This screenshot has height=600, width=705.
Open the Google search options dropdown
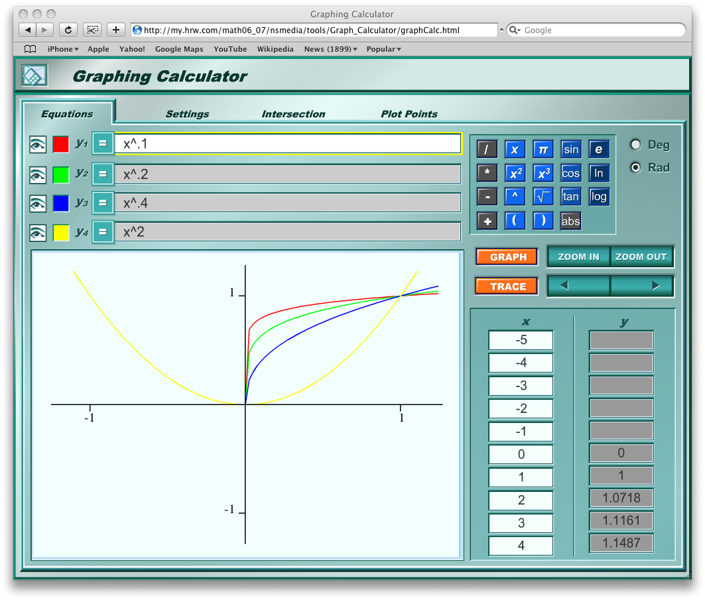(x=515, y=30)
